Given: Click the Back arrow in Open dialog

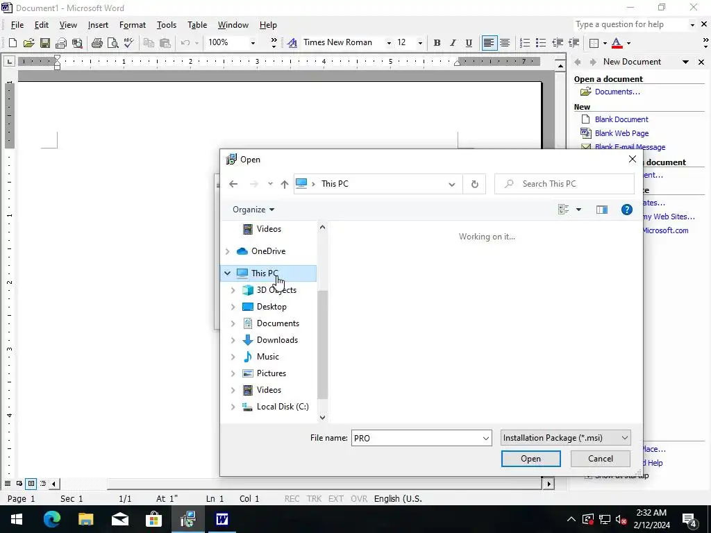Looking at the screenshot, I should 233,184.
